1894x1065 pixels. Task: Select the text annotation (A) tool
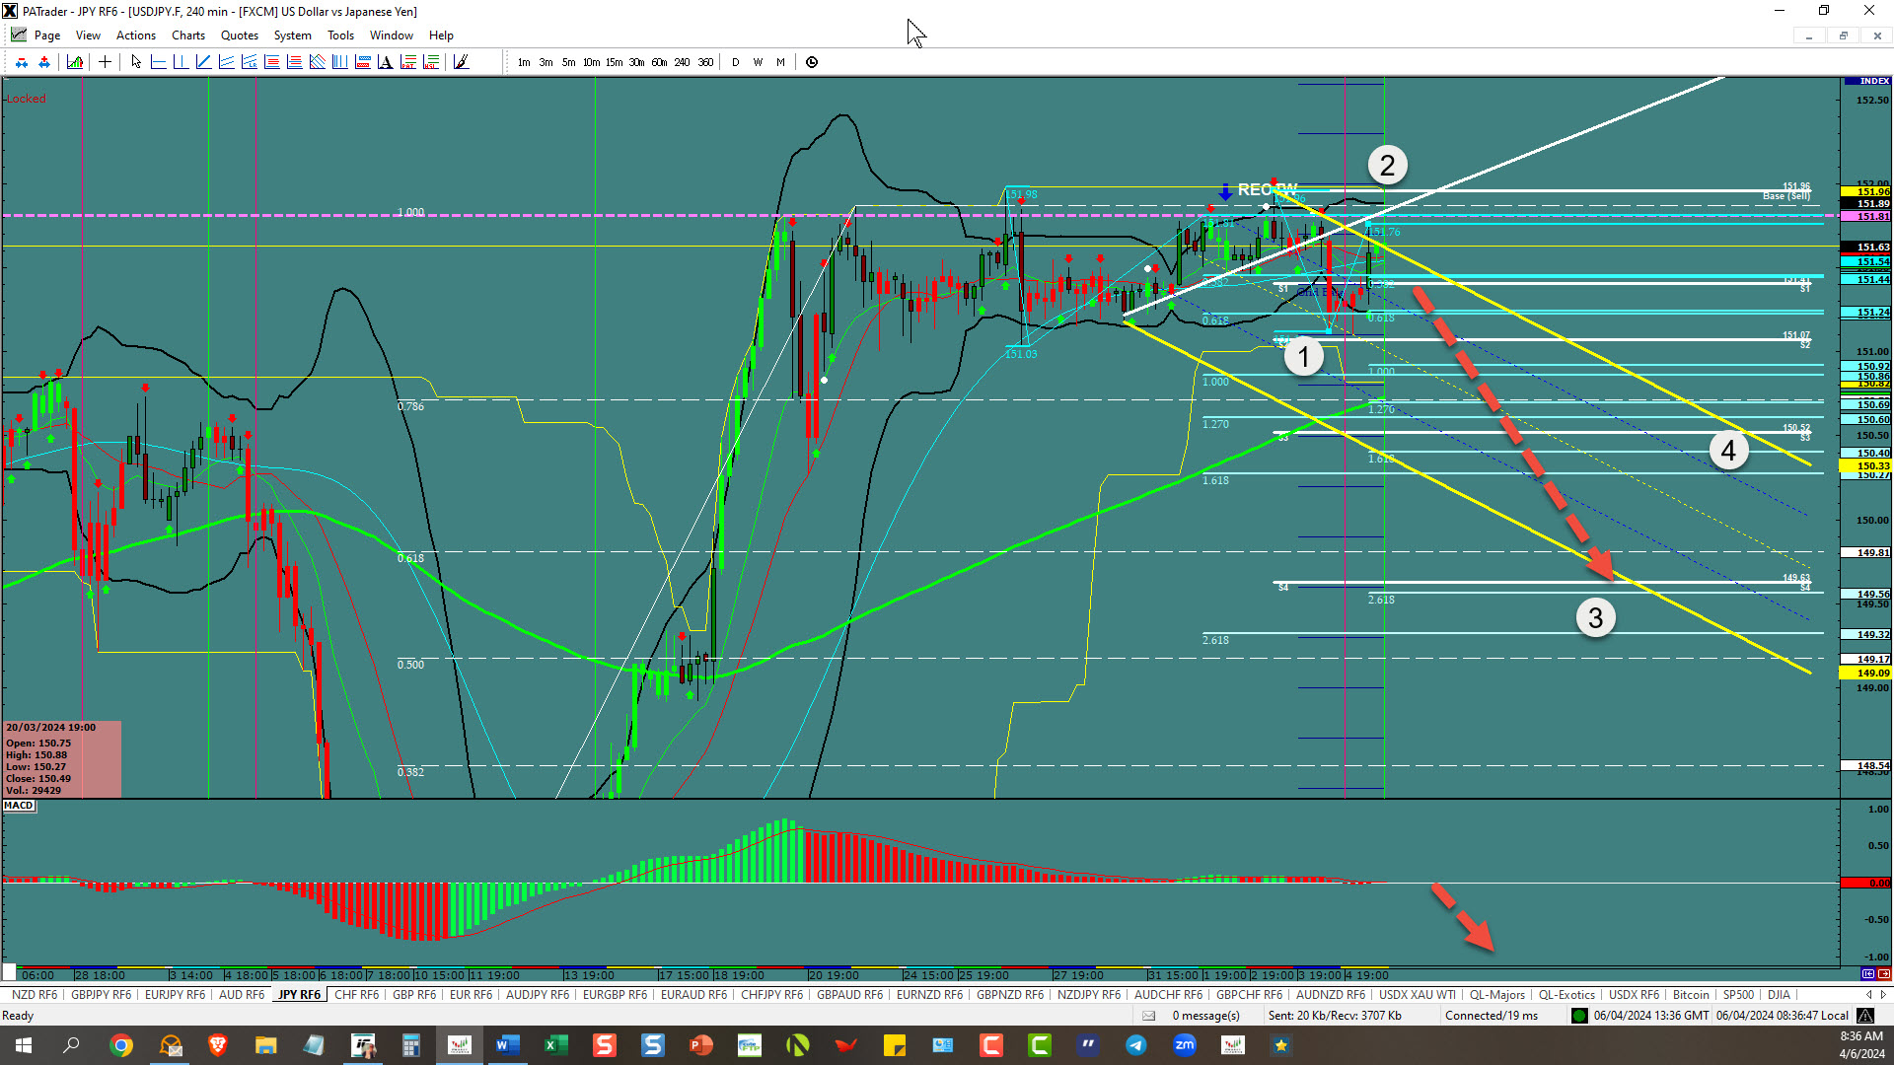coord(385,62)
